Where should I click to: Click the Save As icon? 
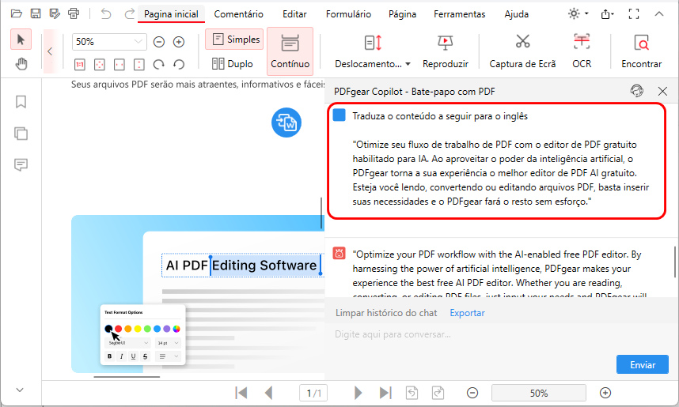coord(55,14)
